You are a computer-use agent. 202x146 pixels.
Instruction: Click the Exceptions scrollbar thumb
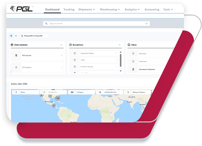tap(121, 61)
